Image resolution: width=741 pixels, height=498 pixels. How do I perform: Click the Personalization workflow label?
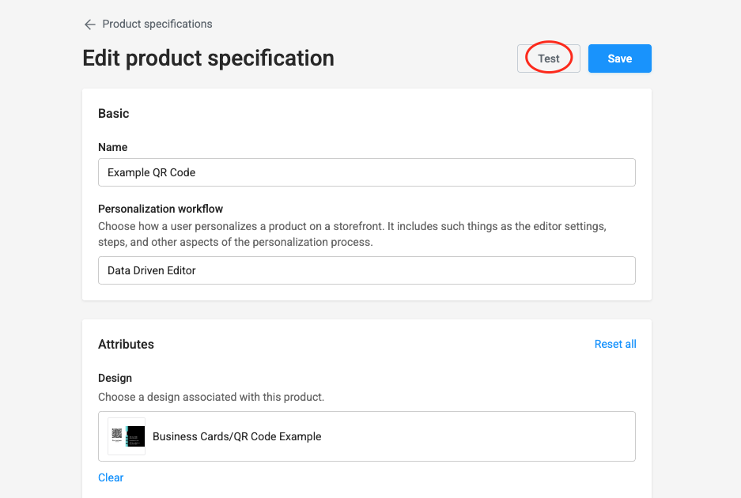click(x=161, y=209)
